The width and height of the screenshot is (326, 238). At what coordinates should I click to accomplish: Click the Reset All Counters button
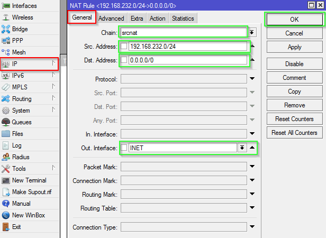(294, 133)
